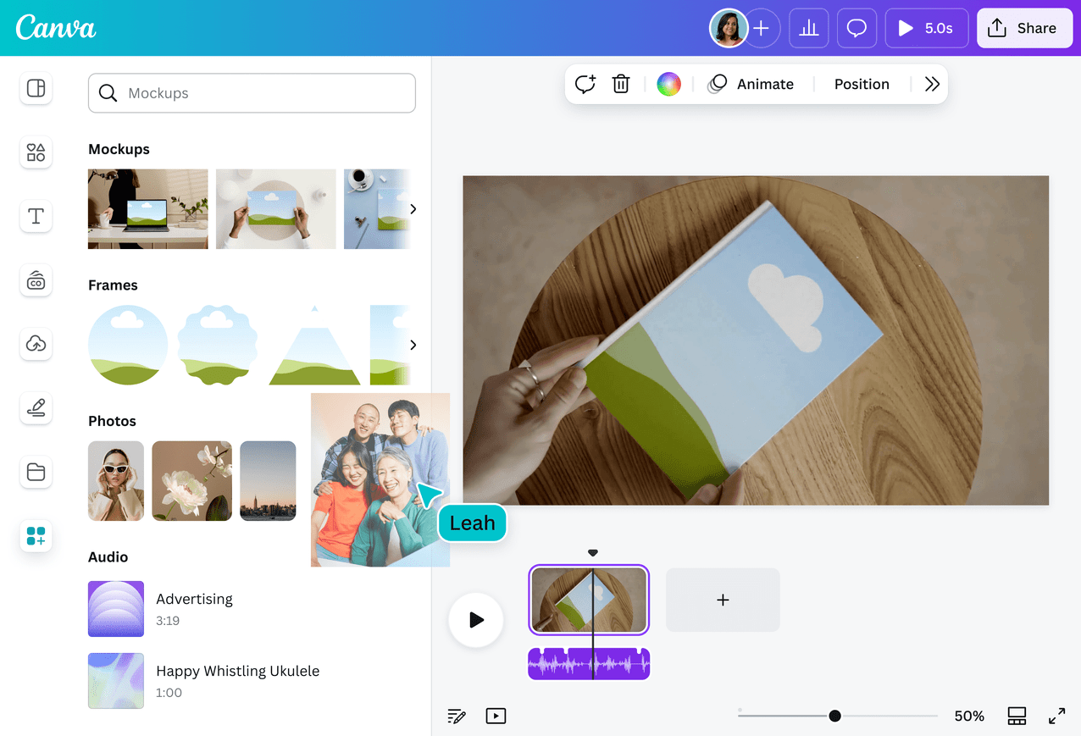The image size is (1081, 736).
Task: Expand more Mockups with arrow
Action: 413,209
